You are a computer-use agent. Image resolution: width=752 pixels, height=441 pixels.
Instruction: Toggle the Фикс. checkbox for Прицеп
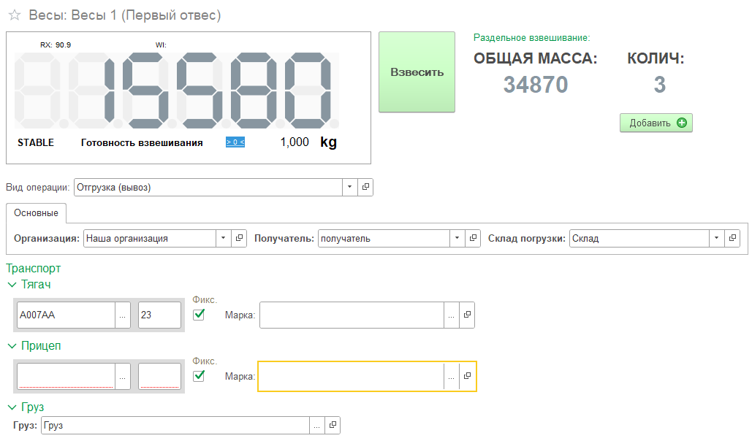coord(198,375)
